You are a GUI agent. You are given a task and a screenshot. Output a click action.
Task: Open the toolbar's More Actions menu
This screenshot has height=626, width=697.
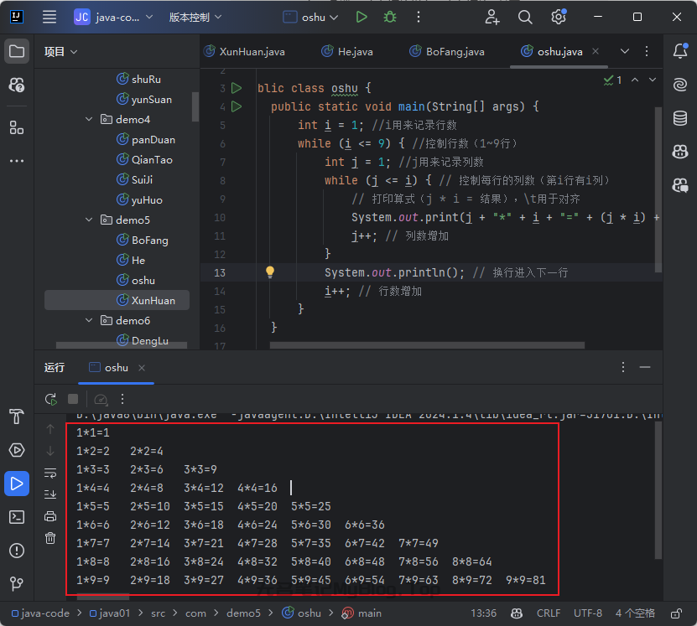tap(419, 18)
